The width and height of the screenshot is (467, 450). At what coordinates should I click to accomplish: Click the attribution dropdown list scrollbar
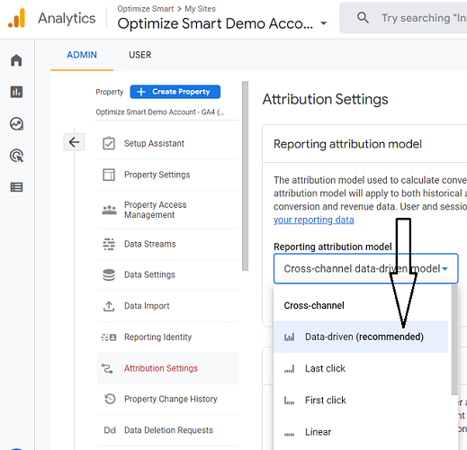454,340
